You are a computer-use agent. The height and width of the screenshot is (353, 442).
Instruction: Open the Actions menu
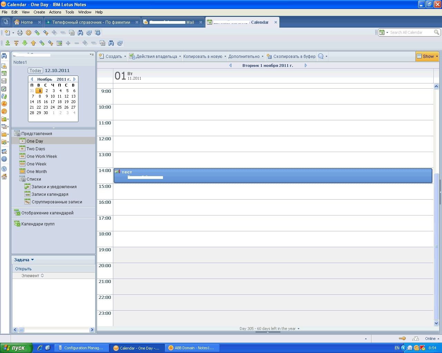[x=55, y=12]
